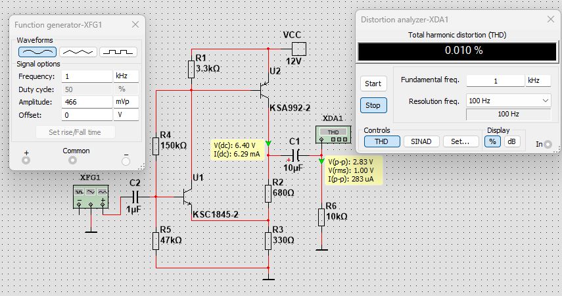Click the Fundamental freq. value field
Viewport: 562px width, 296px height.
(496, 81)
